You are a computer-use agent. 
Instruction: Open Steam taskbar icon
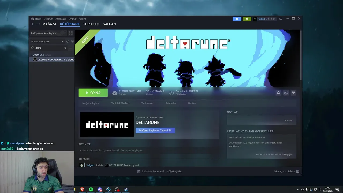(126, 190)
